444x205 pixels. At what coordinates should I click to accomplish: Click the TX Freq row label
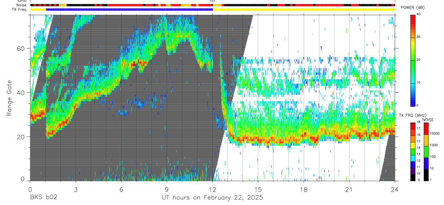coord(20,9)
